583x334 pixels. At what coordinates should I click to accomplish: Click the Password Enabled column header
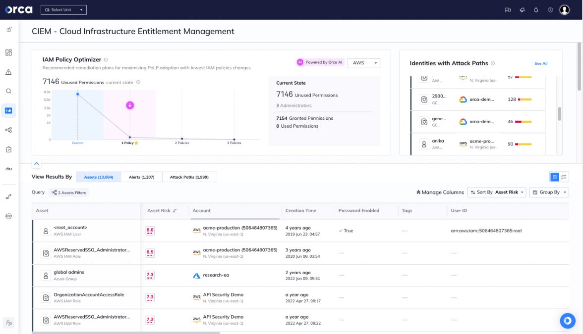[359, 211]
